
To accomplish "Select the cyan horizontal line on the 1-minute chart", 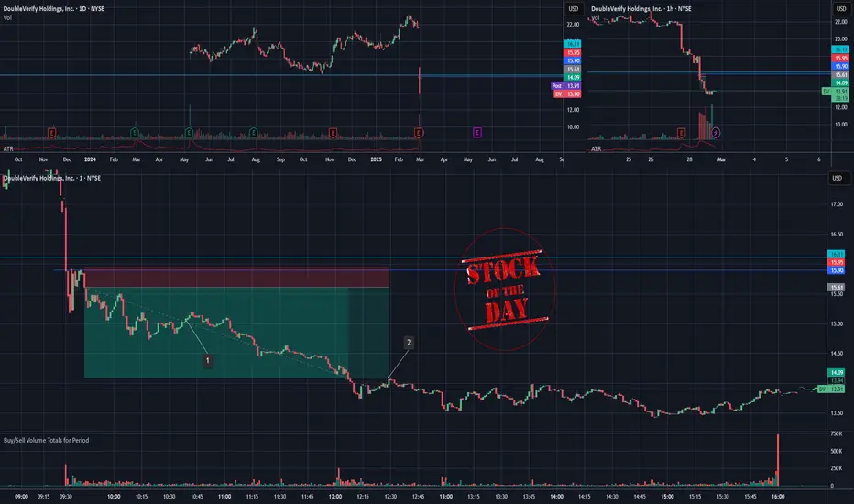I will point(413,257).
